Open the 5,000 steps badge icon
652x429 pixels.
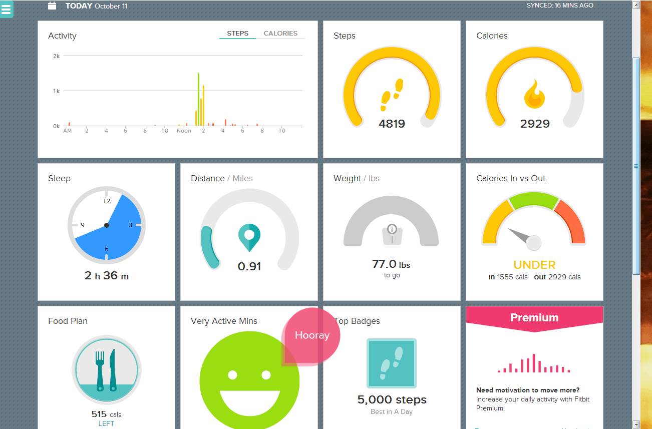(392, 363)
